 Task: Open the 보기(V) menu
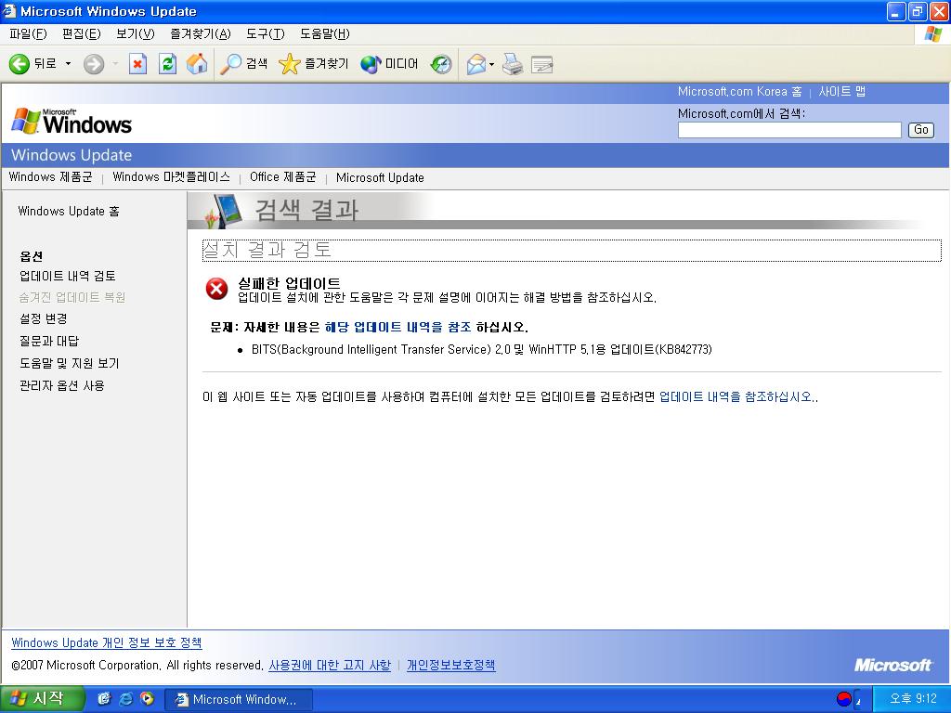tap(136, 34)
